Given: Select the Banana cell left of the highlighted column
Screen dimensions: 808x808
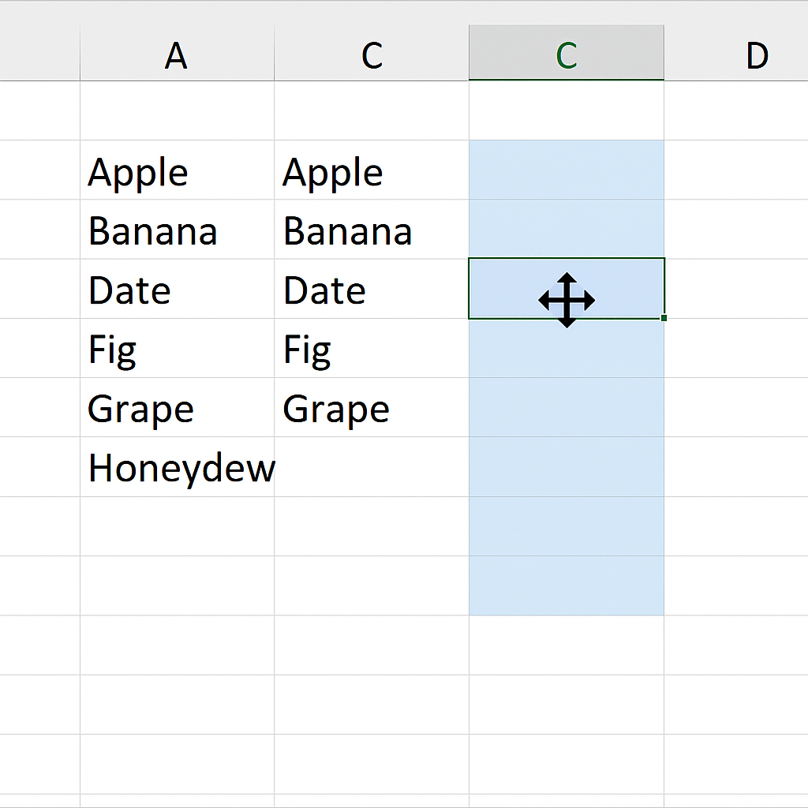Looking at the screenshot, I should pos(372,230).
